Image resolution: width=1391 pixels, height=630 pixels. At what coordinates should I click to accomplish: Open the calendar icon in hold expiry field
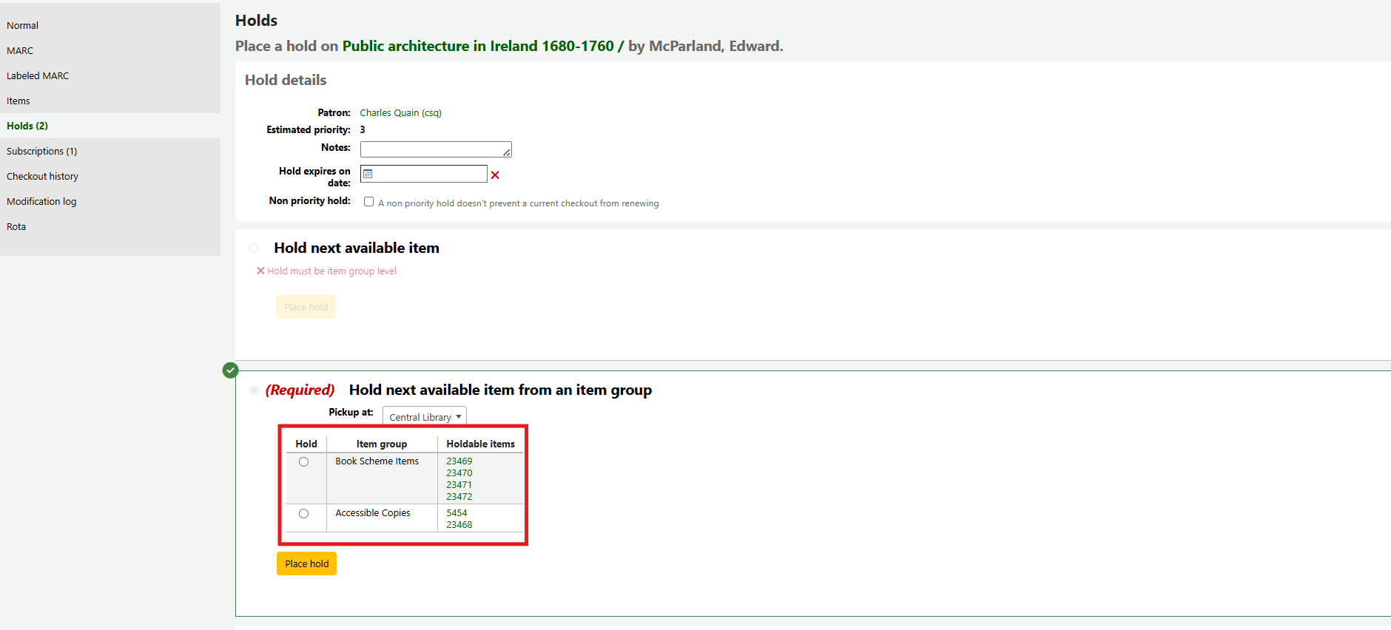coord(368,174)
